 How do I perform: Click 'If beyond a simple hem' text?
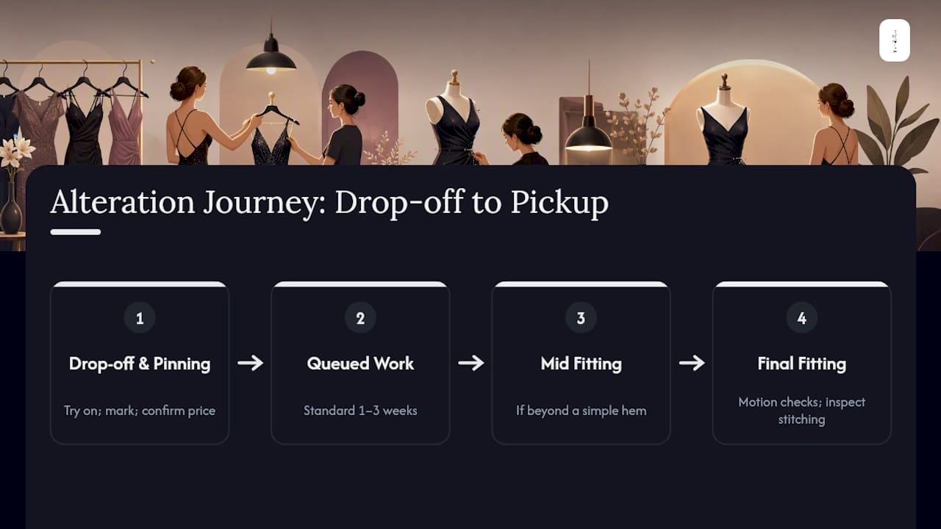pos(581,411)
